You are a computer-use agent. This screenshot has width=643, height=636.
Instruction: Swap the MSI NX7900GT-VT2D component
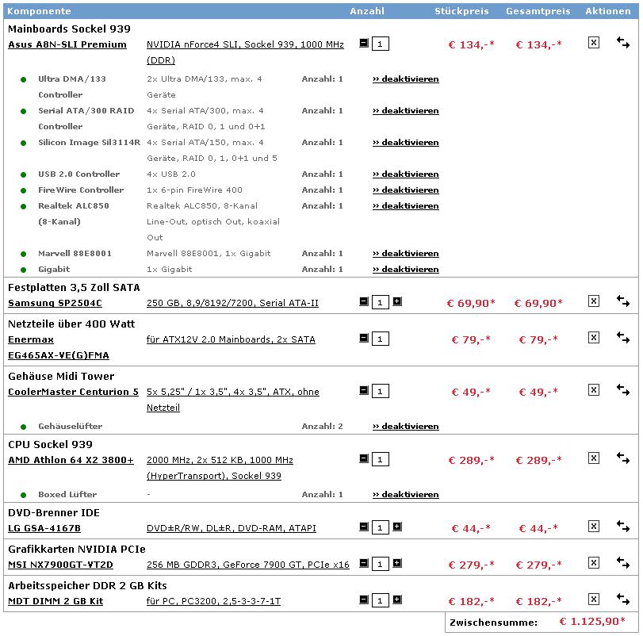pos(623,562)
